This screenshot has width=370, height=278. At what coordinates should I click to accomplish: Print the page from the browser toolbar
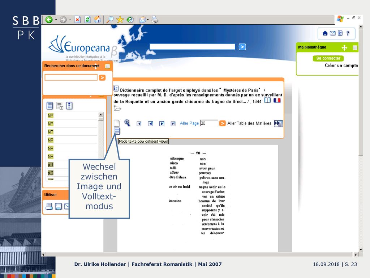click(x=155, y=20)
